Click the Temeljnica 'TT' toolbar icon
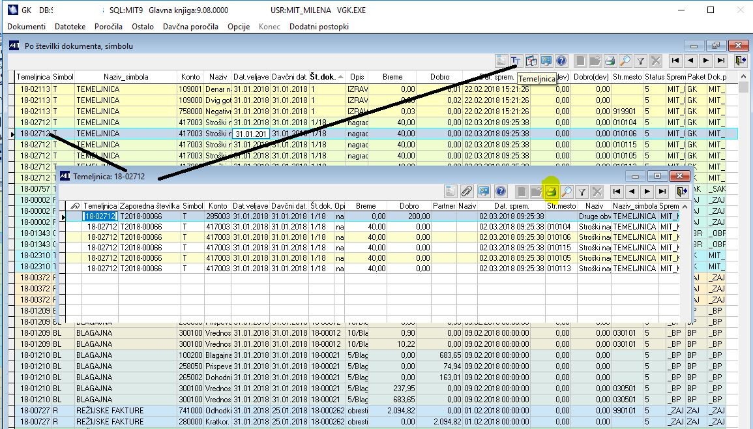The image size is (753, 429). click(516, 61)
